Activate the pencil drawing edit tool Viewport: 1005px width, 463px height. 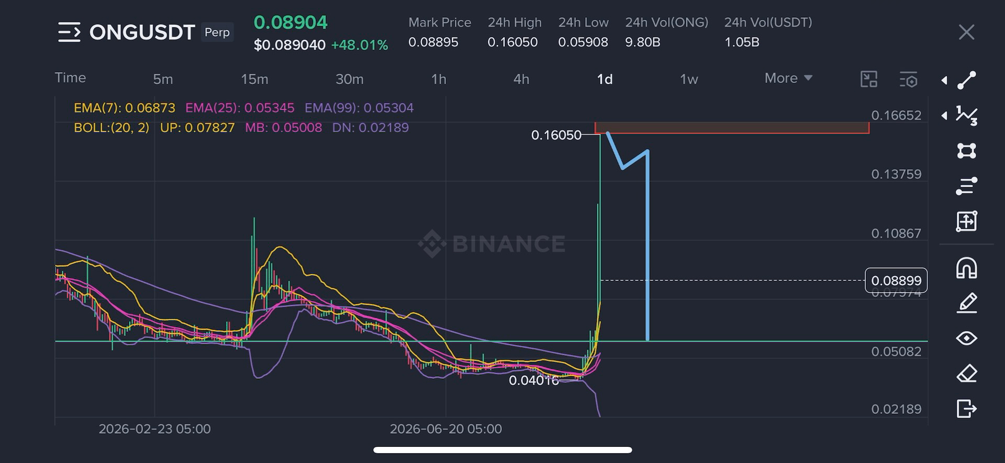(x=966, y=303)
